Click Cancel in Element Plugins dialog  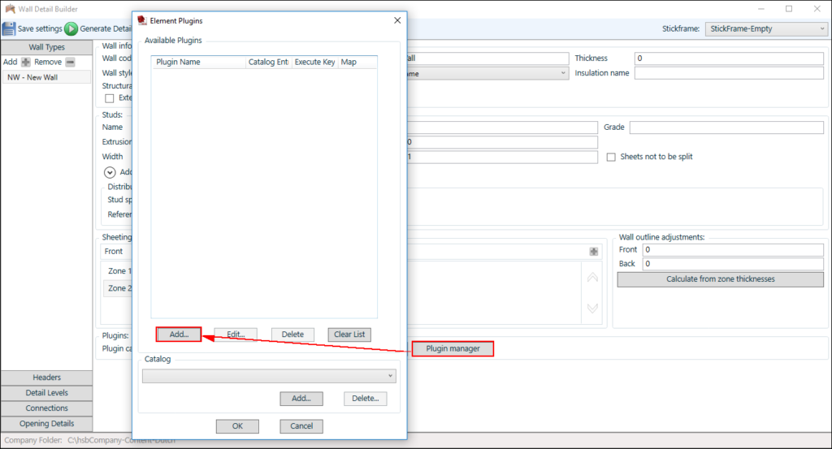(x=301, y=426)
